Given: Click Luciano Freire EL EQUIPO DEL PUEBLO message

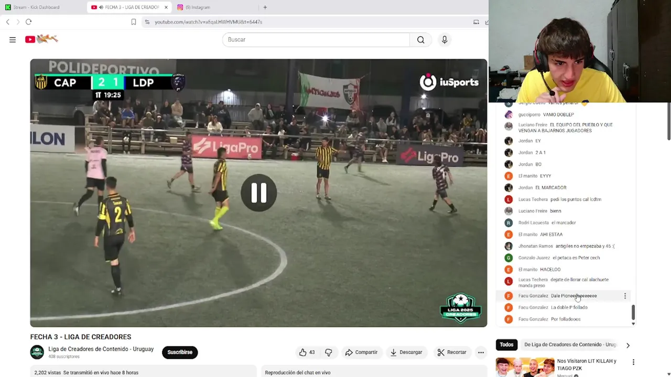Looking at the screenshot, I should point(566,128).
